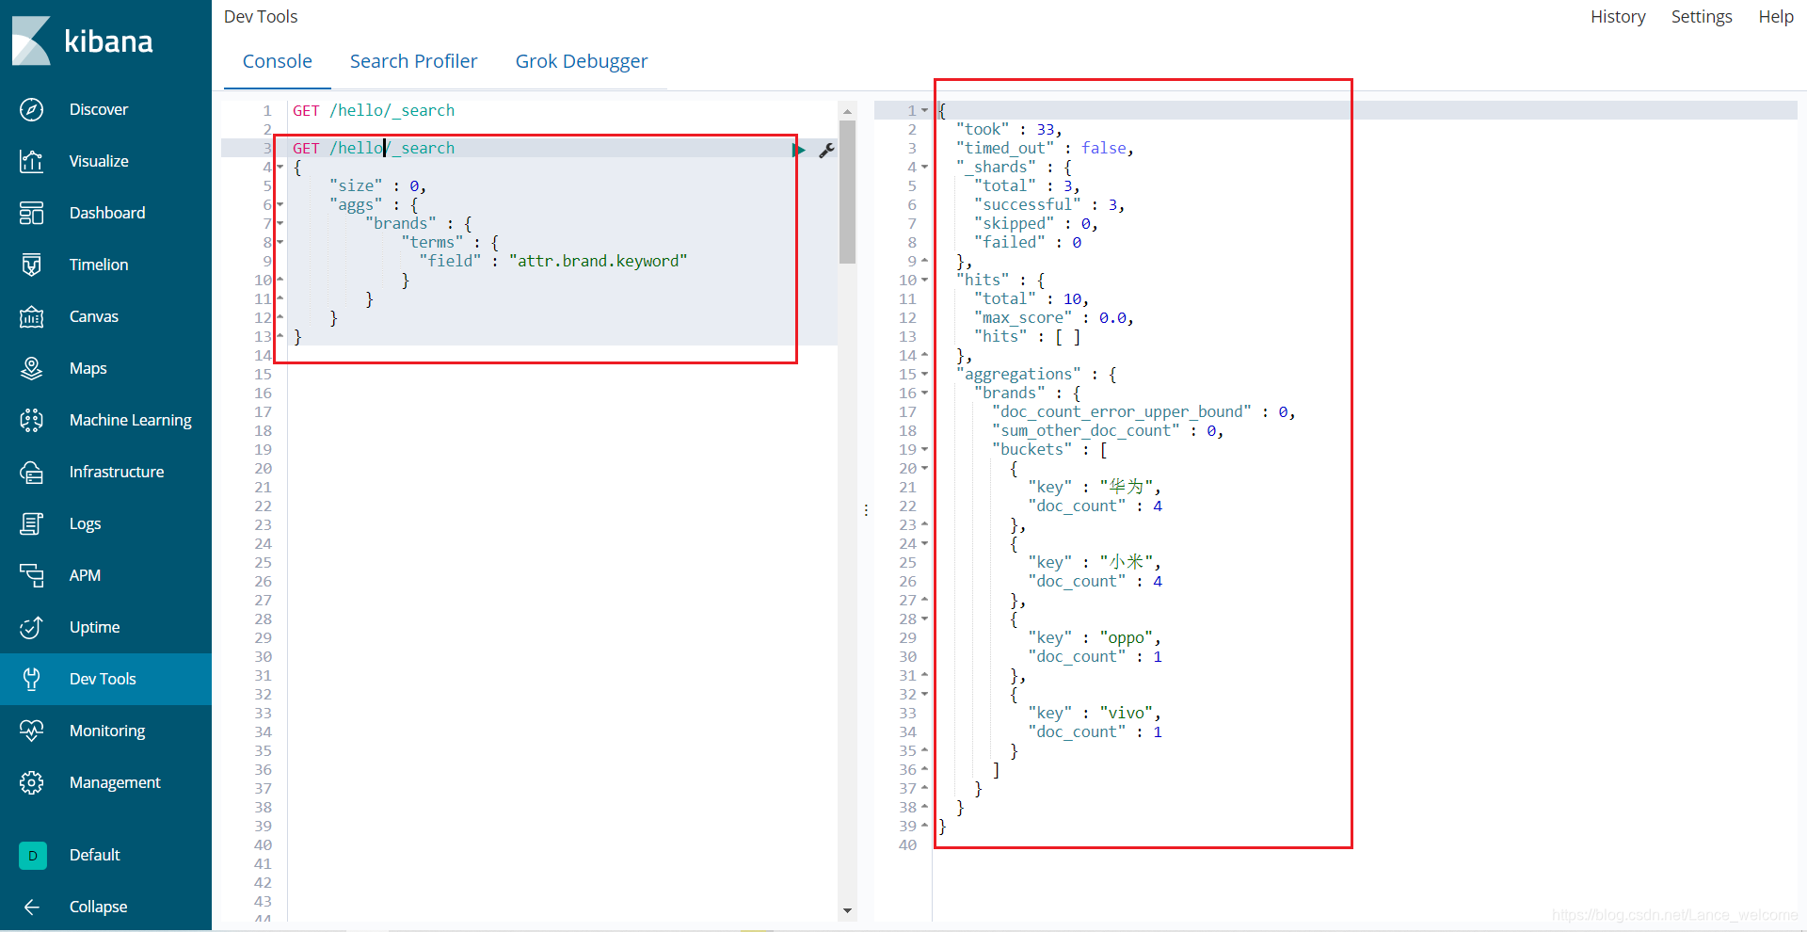Viewport: 1807px width, 932px height.
Task: Open the History panel
Action: [x=1618, y=17]
